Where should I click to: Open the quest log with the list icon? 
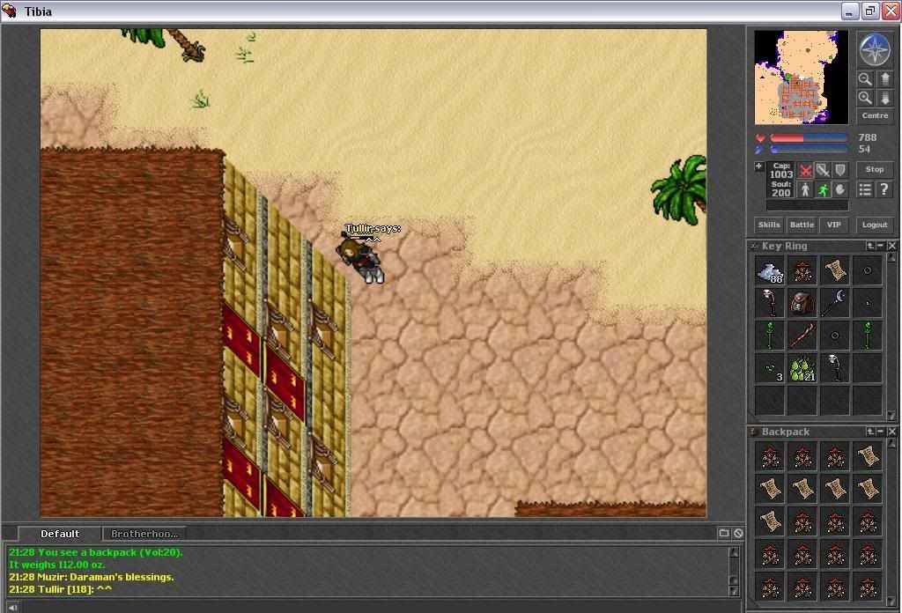coord(865,189)
